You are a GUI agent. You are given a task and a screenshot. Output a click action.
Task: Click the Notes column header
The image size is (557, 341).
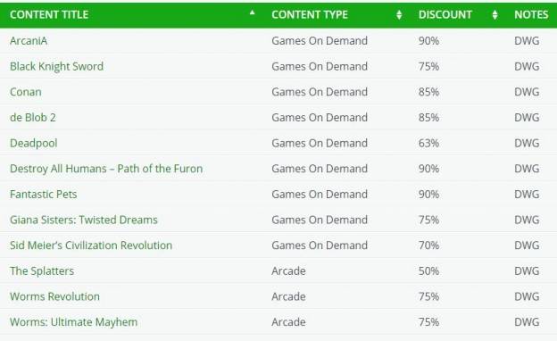click(x=531, y=14)
